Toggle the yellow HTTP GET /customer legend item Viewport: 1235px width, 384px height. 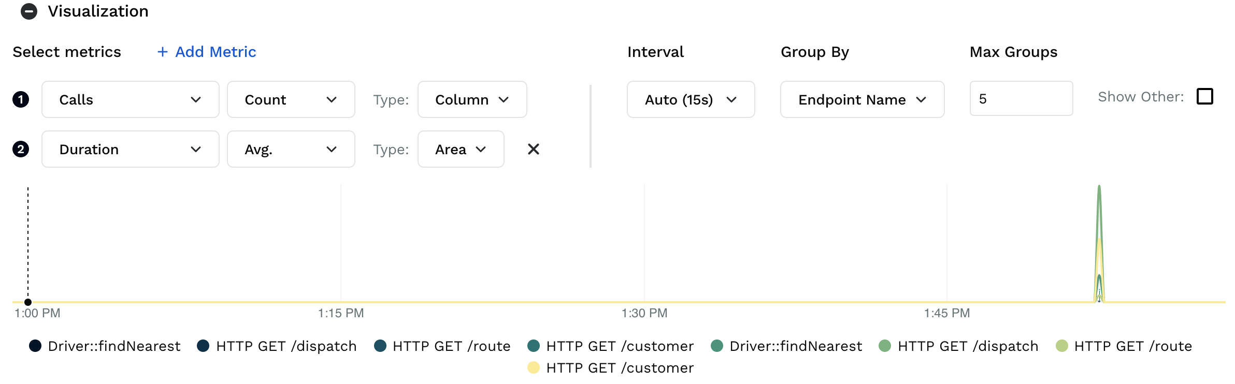(x=611, y=367)
